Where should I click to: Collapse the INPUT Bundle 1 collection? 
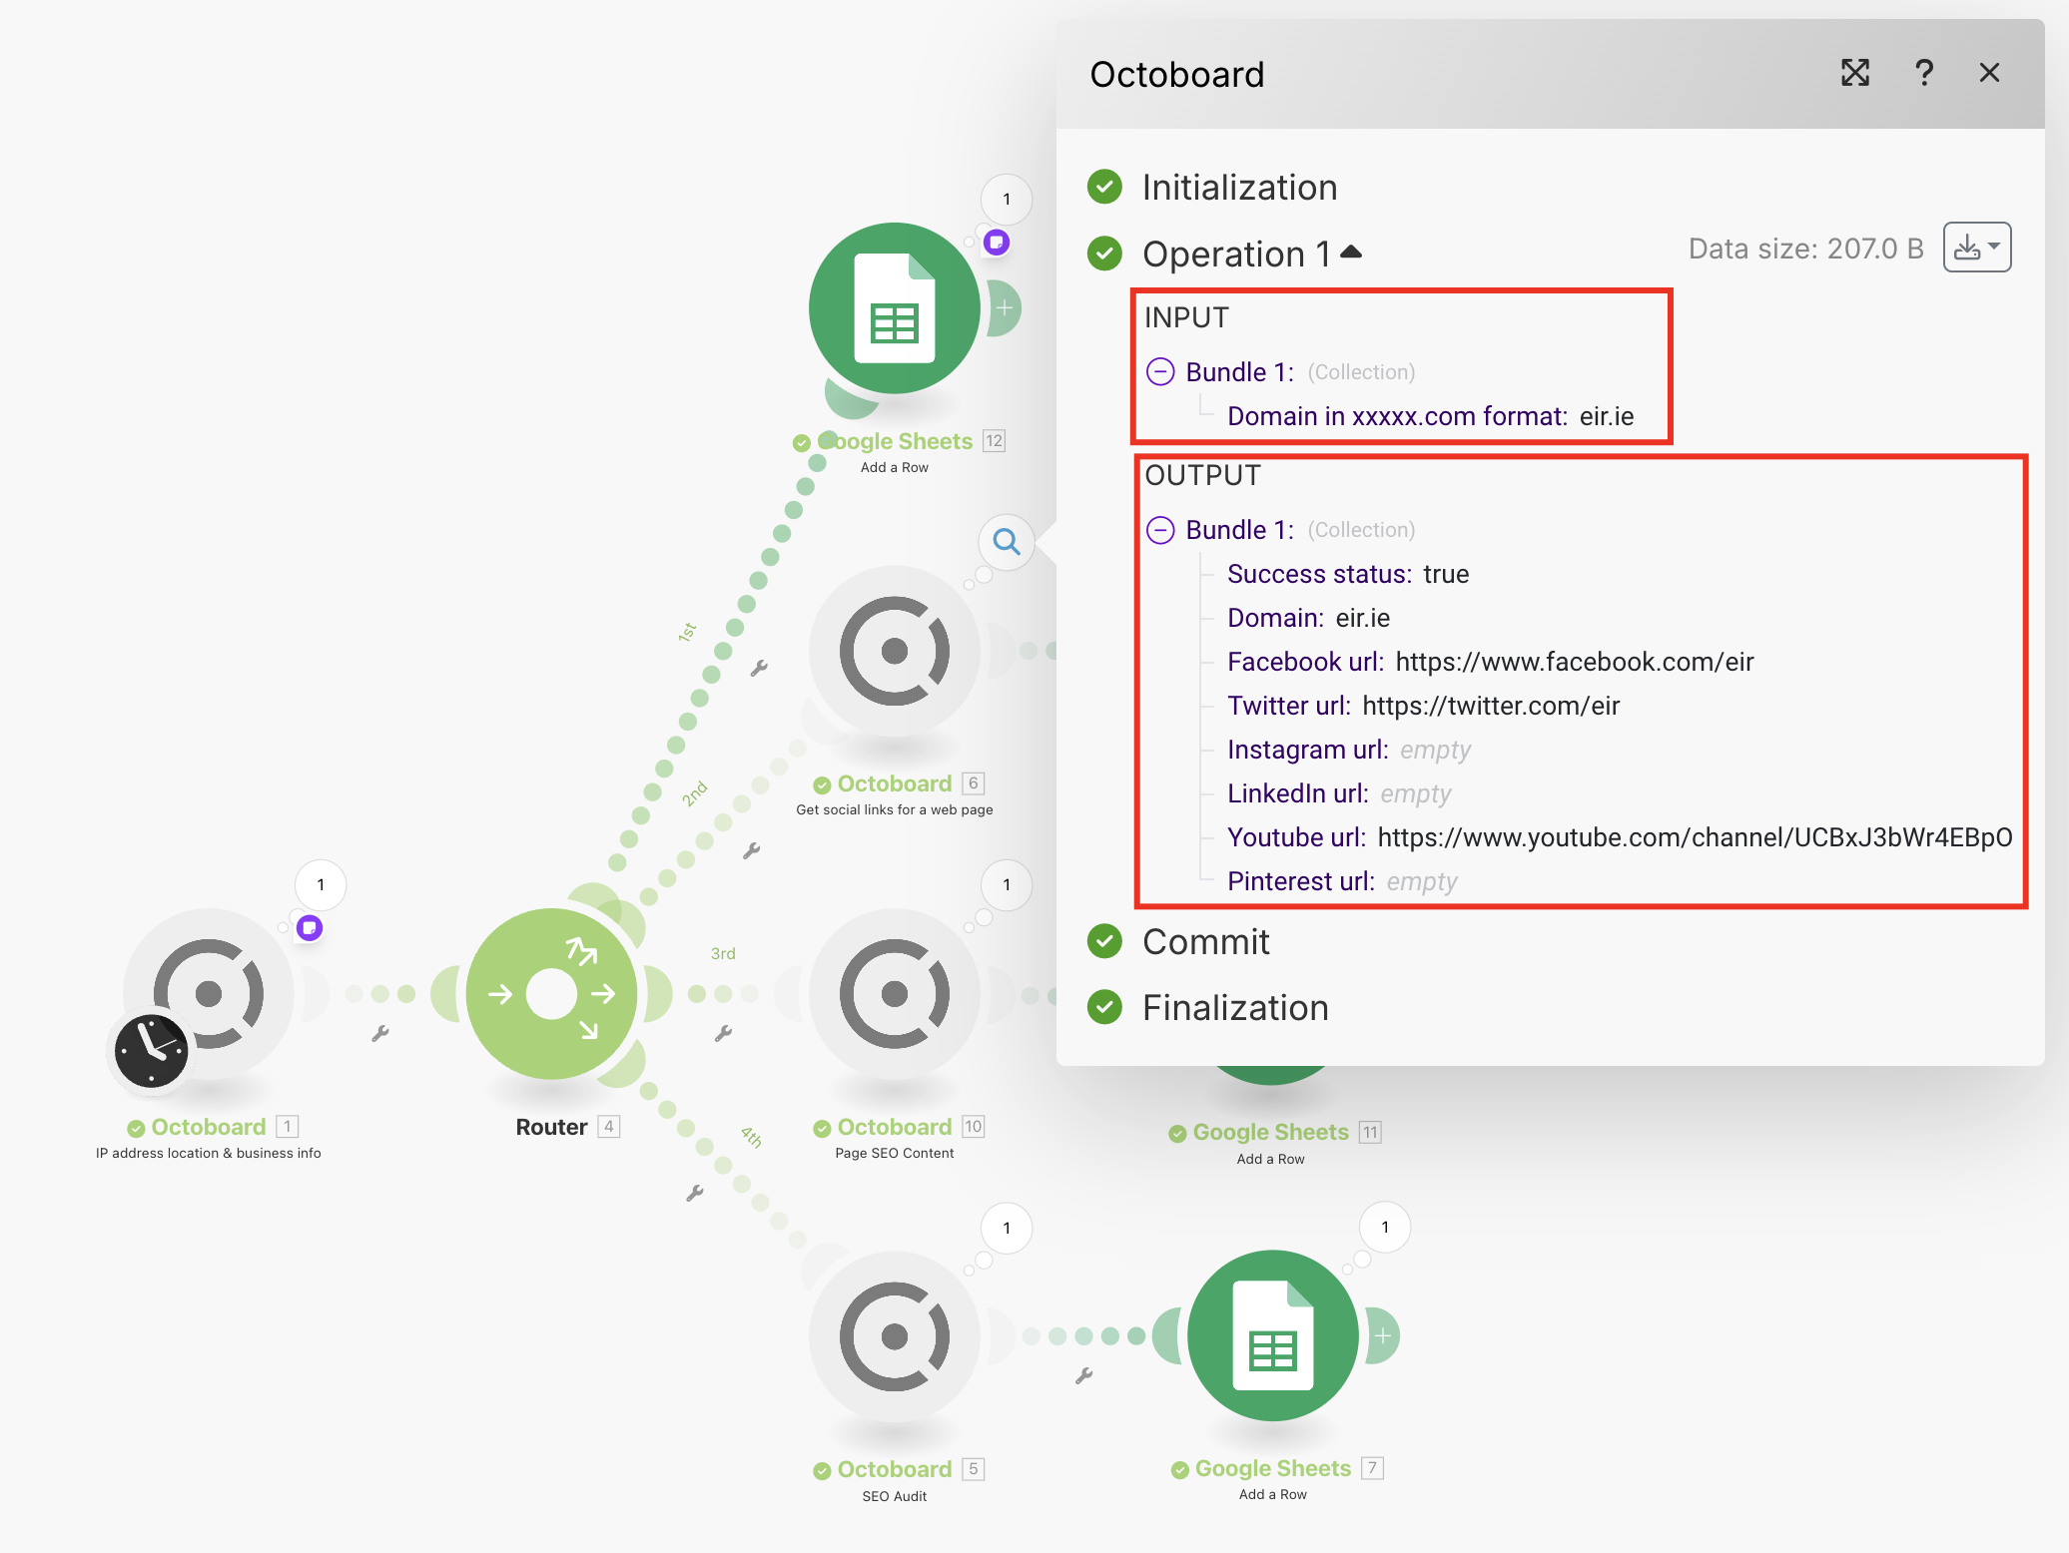[1159, 372]
